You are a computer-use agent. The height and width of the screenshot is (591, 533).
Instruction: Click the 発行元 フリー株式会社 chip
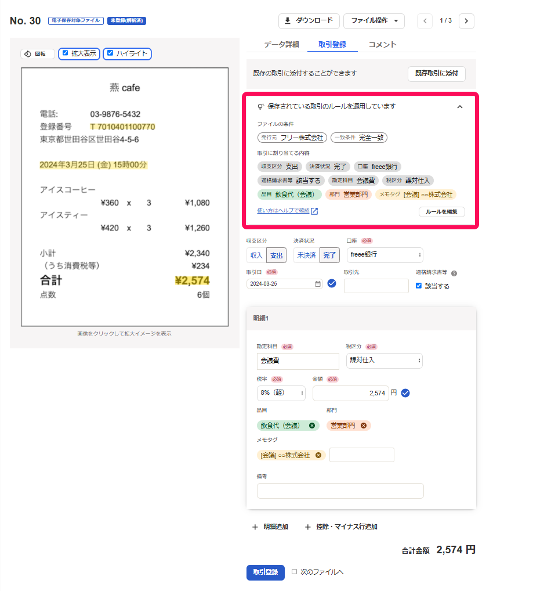click(x=292, y=138)
